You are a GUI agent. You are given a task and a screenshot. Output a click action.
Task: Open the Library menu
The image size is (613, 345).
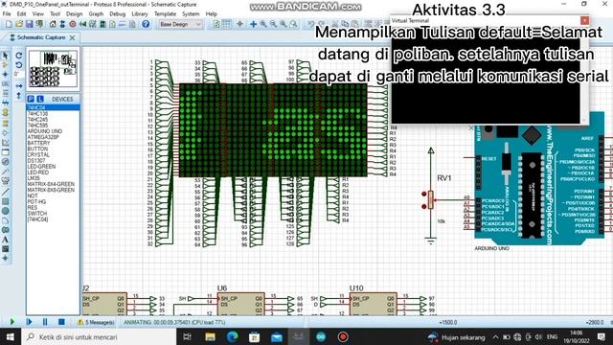tap(140, 13)
